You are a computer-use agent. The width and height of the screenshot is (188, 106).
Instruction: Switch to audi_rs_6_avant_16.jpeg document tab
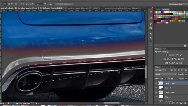[x=84, y=8]
